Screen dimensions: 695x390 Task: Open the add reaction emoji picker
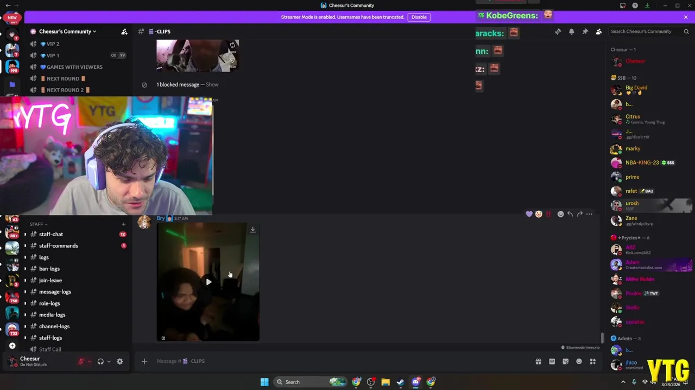pos(560,214)
